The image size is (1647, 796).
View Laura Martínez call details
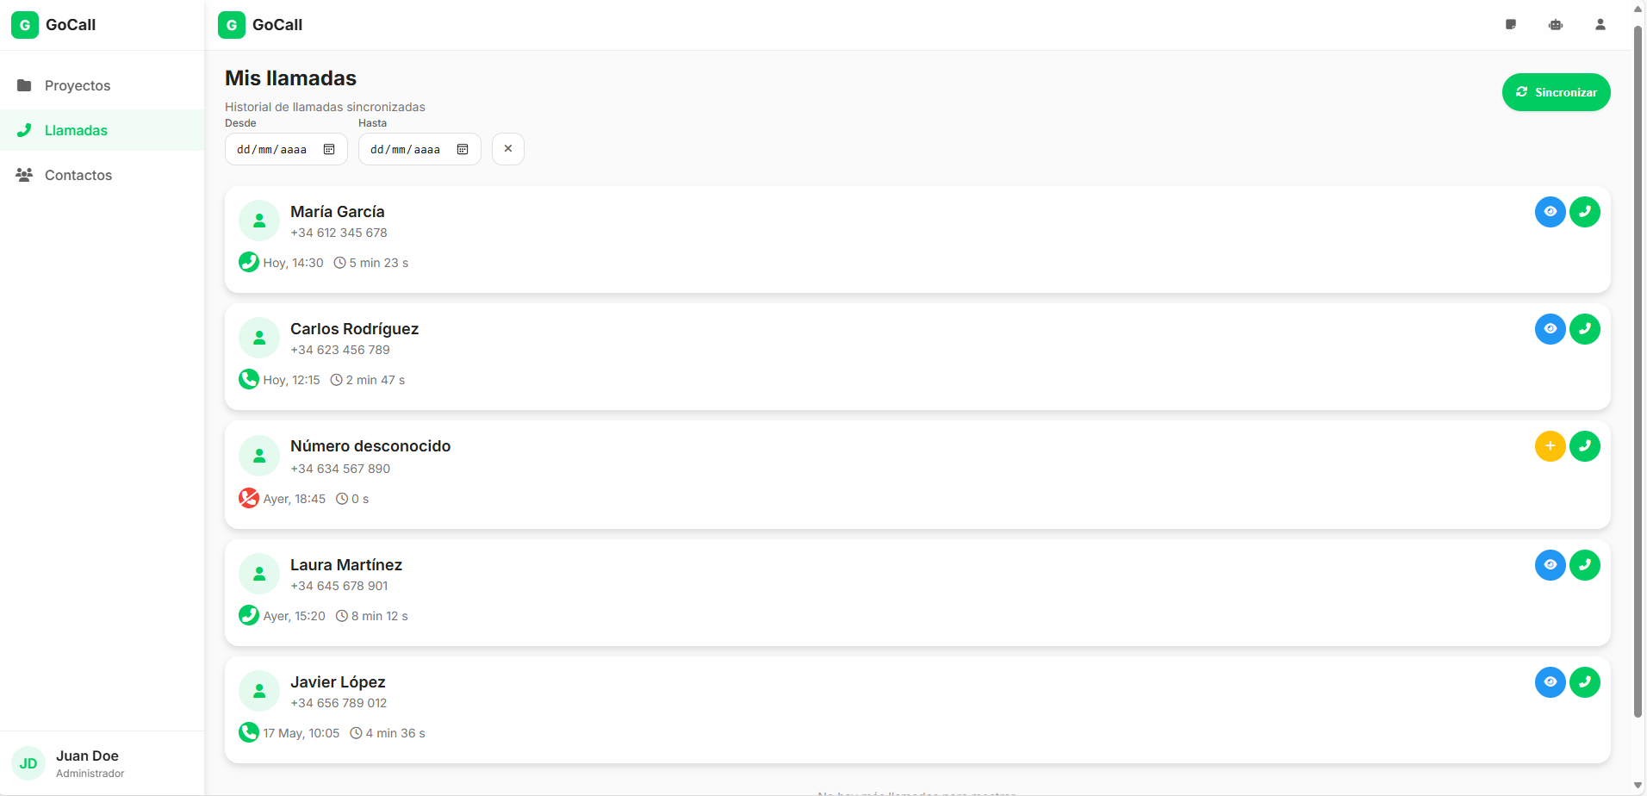coord(1550,565)
